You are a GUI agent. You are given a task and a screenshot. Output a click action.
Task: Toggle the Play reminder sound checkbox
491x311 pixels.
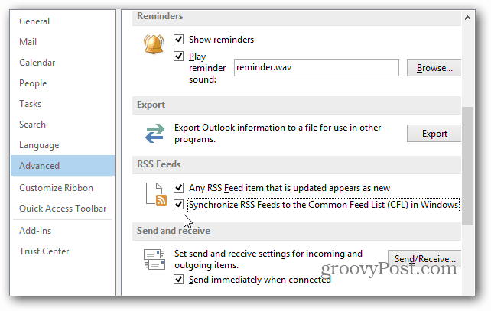(x=178, y=57)
